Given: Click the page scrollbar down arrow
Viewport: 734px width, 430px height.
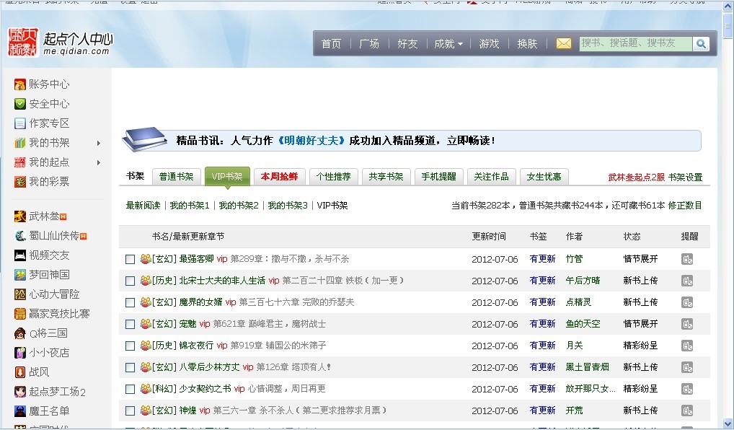Looking at the screenshot, I should click(728, 423).
